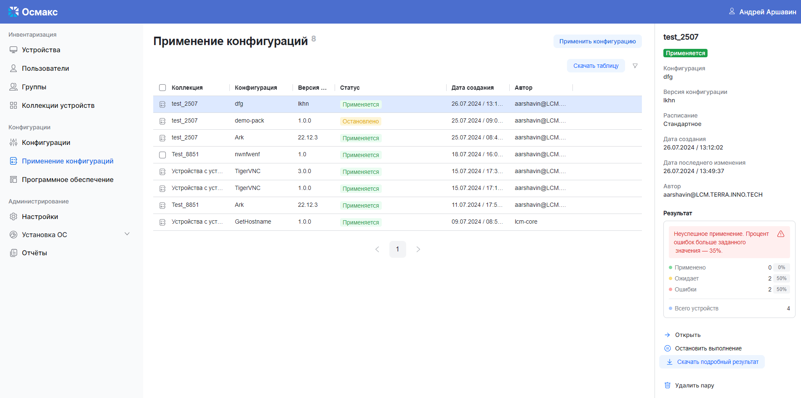Check the checkbox for the Test_8851 nwnfwenf row
This screenshot has height=398, width=801.
pyautogui.click(x=162, y=155)
